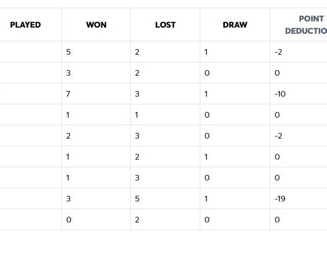Click the LOST cell showing 1

pos(137,115)
